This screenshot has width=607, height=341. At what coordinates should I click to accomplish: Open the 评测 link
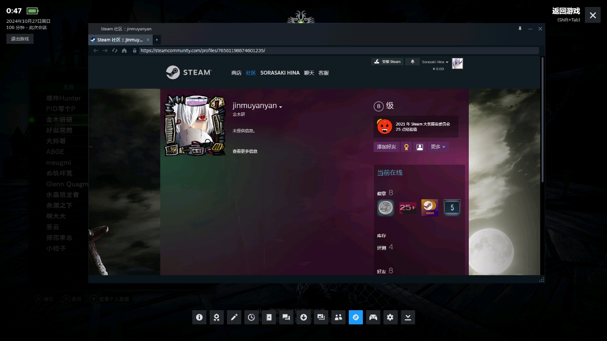point(381,248)
